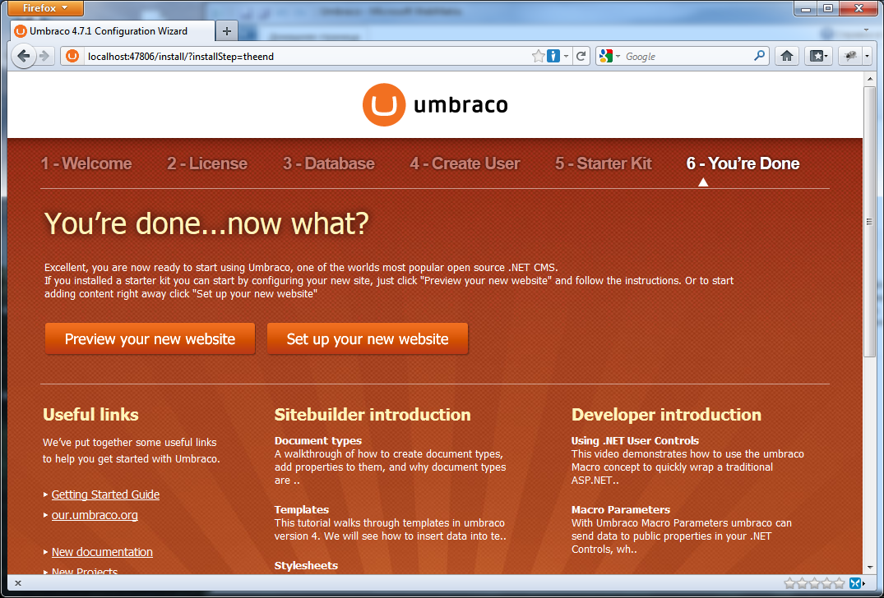The image size is (884, 598).
Task: Click Preview your new website button
Action: point(150,339)
